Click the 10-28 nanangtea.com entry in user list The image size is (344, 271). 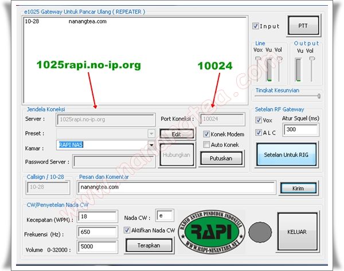[65, 22]
